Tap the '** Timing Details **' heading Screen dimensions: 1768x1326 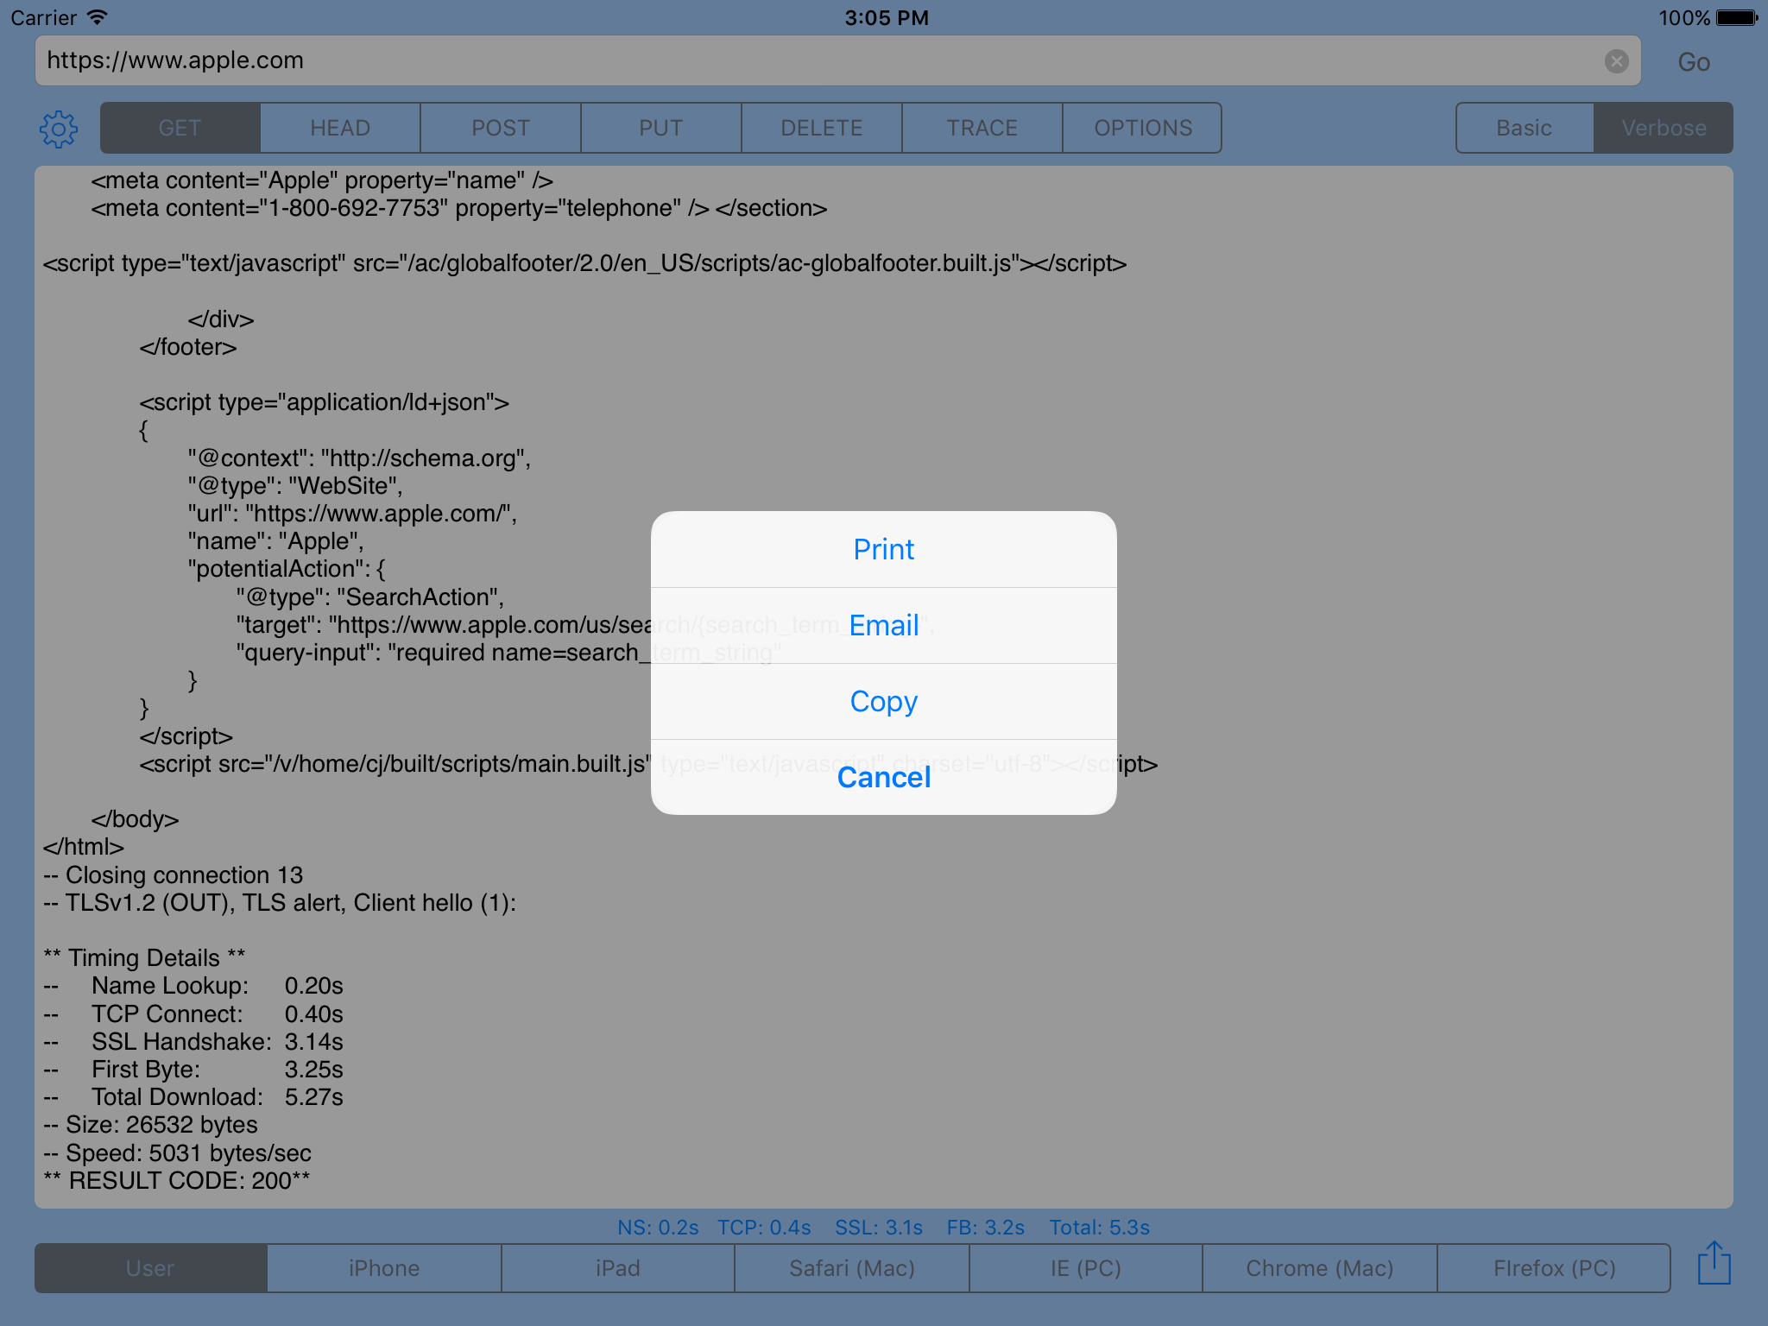tap(144, 958)
